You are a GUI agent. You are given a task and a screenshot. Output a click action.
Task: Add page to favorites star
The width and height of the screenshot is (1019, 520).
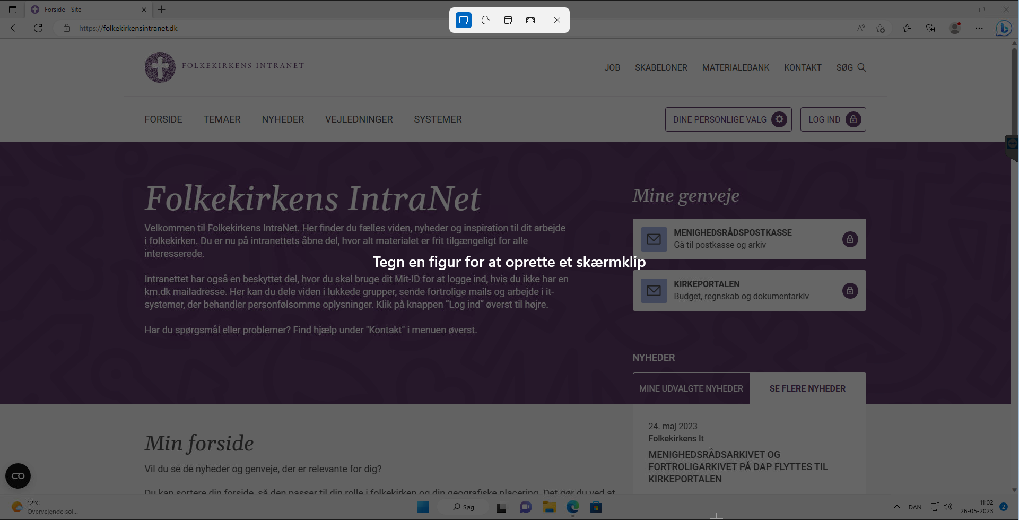tap(881, 28)
